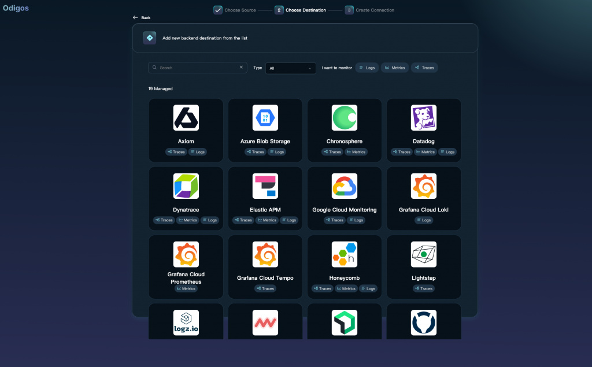Click Logs tag on Honeycomb card

tap(368, 288)
